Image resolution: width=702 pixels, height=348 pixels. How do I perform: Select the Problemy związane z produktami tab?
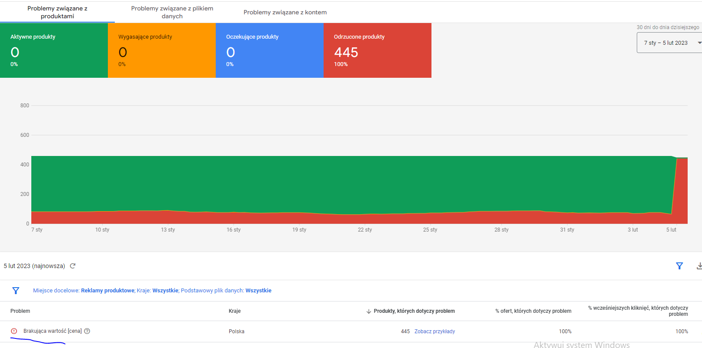[x=57, y=12]
